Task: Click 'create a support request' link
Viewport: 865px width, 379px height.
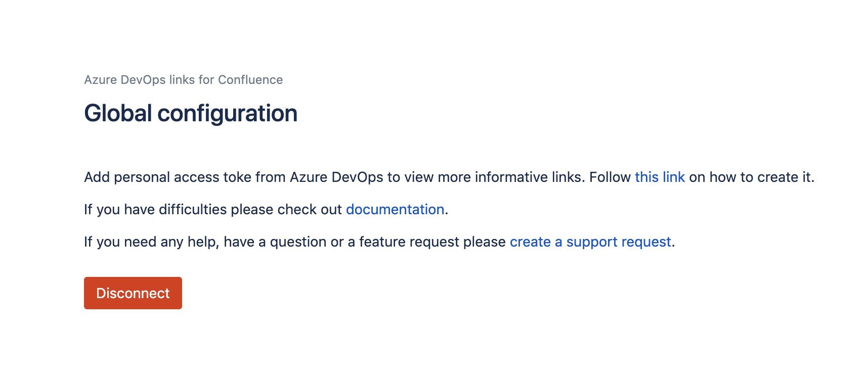Action: tap(590, 242)
